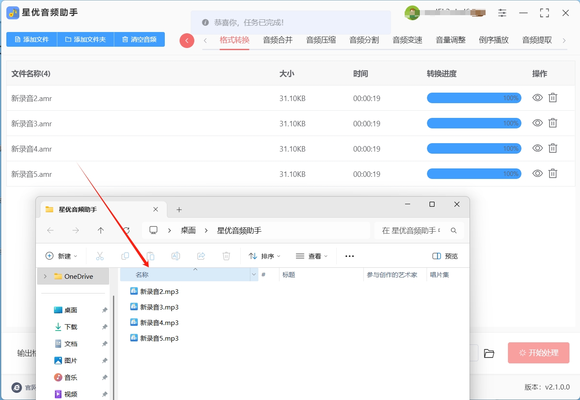Expand the OneDrive tree node
Screen dimensions: 580x400
(45, 276)
